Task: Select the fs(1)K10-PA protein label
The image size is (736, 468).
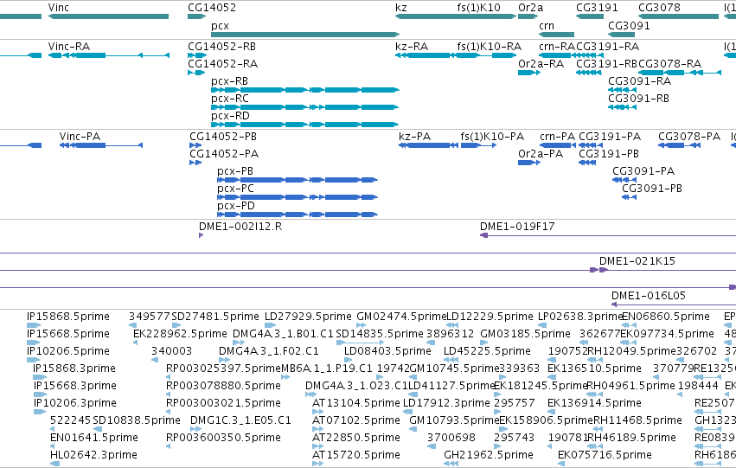Action: pyautogui.click(x=492, y=137)
